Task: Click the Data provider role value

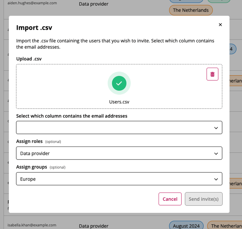Action: tap(35, 153)
